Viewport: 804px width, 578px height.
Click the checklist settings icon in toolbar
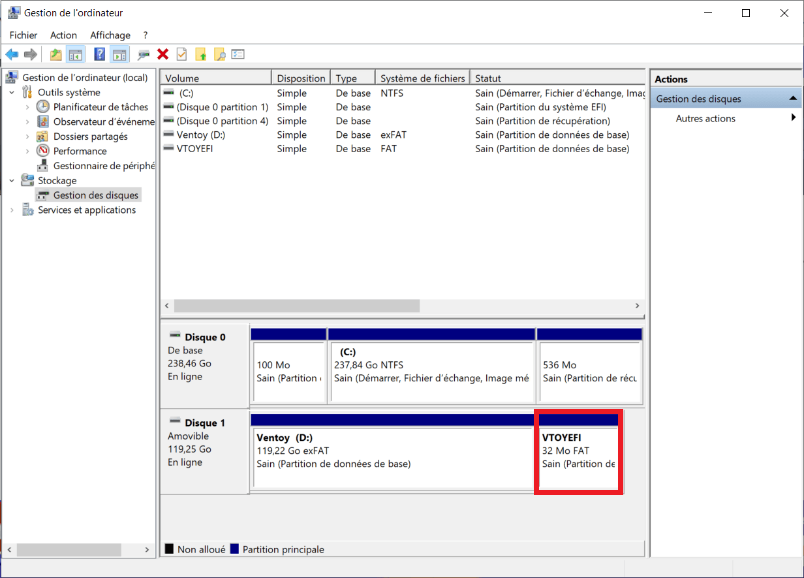(238, 54)
